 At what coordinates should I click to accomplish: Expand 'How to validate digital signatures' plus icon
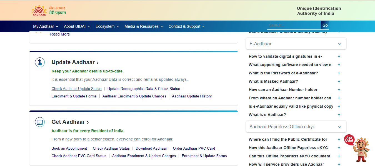point(339,56)
